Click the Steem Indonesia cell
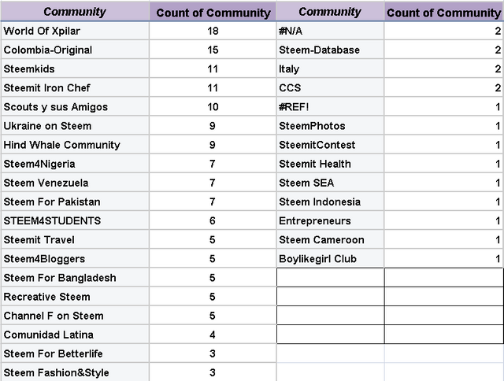 click(330, 202)
